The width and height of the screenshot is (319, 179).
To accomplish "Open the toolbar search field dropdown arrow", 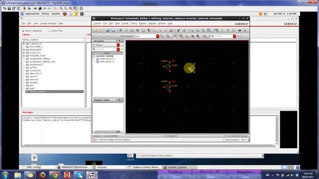I will tap(238, 36).
